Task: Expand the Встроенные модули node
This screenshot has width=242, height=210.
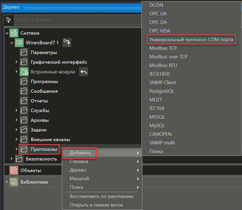Action: [16, 72]
